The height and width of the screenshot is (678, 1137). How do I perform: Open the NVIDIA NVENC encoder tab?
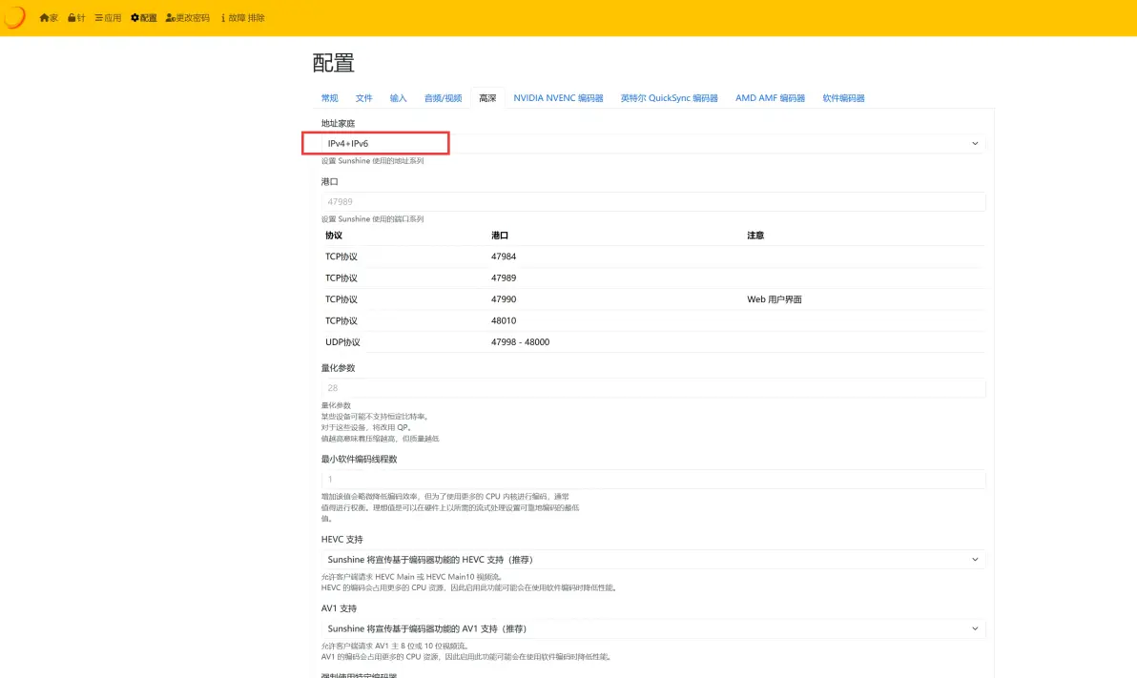click(x=558, y=98)
